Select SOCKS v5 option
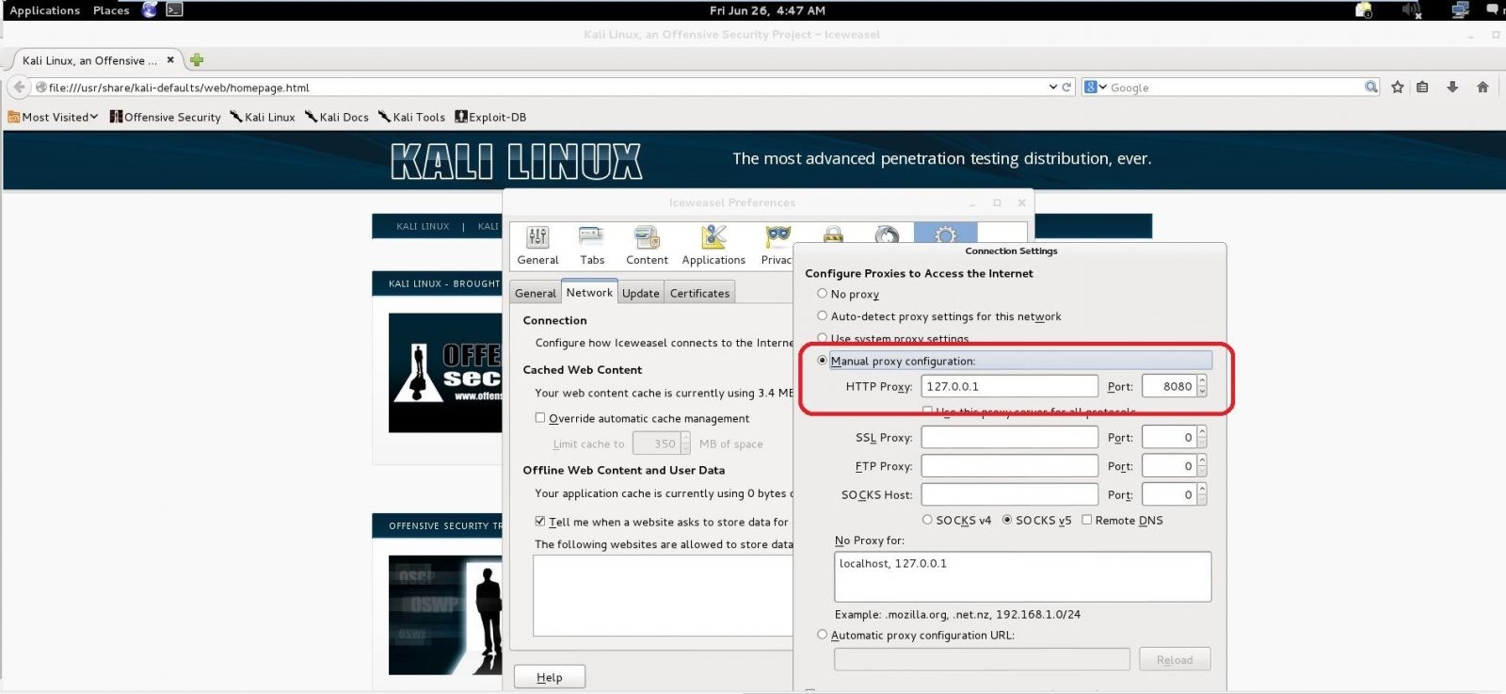Viewport: 1506px width, 694px height. [x=1007, y=520]
